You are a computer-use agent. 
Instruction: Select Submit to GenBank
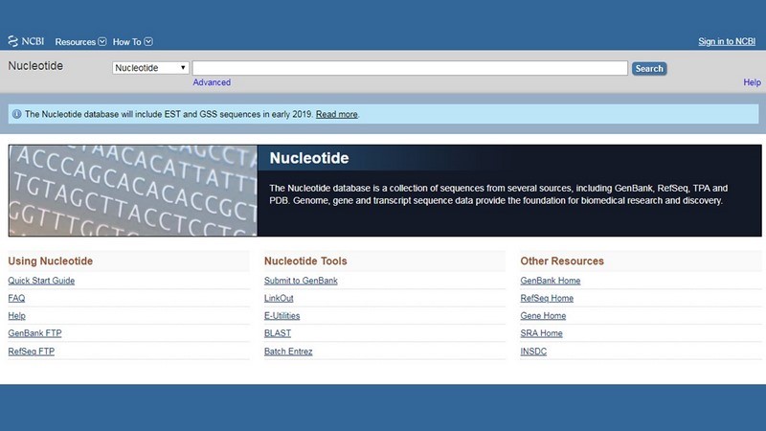click(x=301, y=281)
